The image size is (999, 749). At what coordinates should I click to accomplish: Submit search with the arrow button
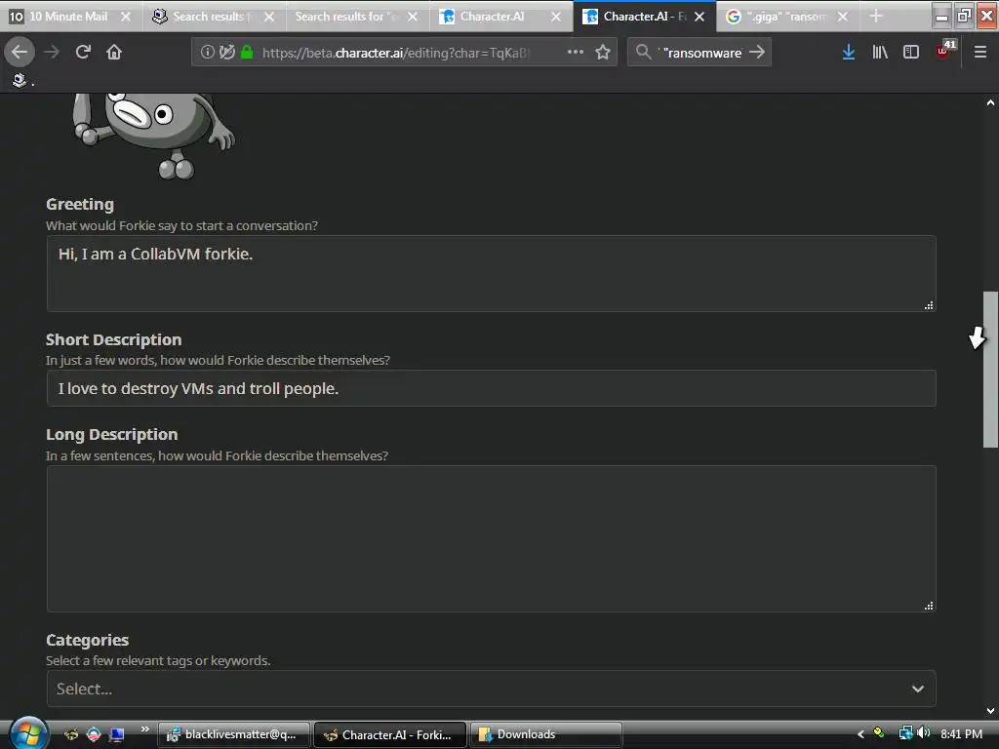757,52
